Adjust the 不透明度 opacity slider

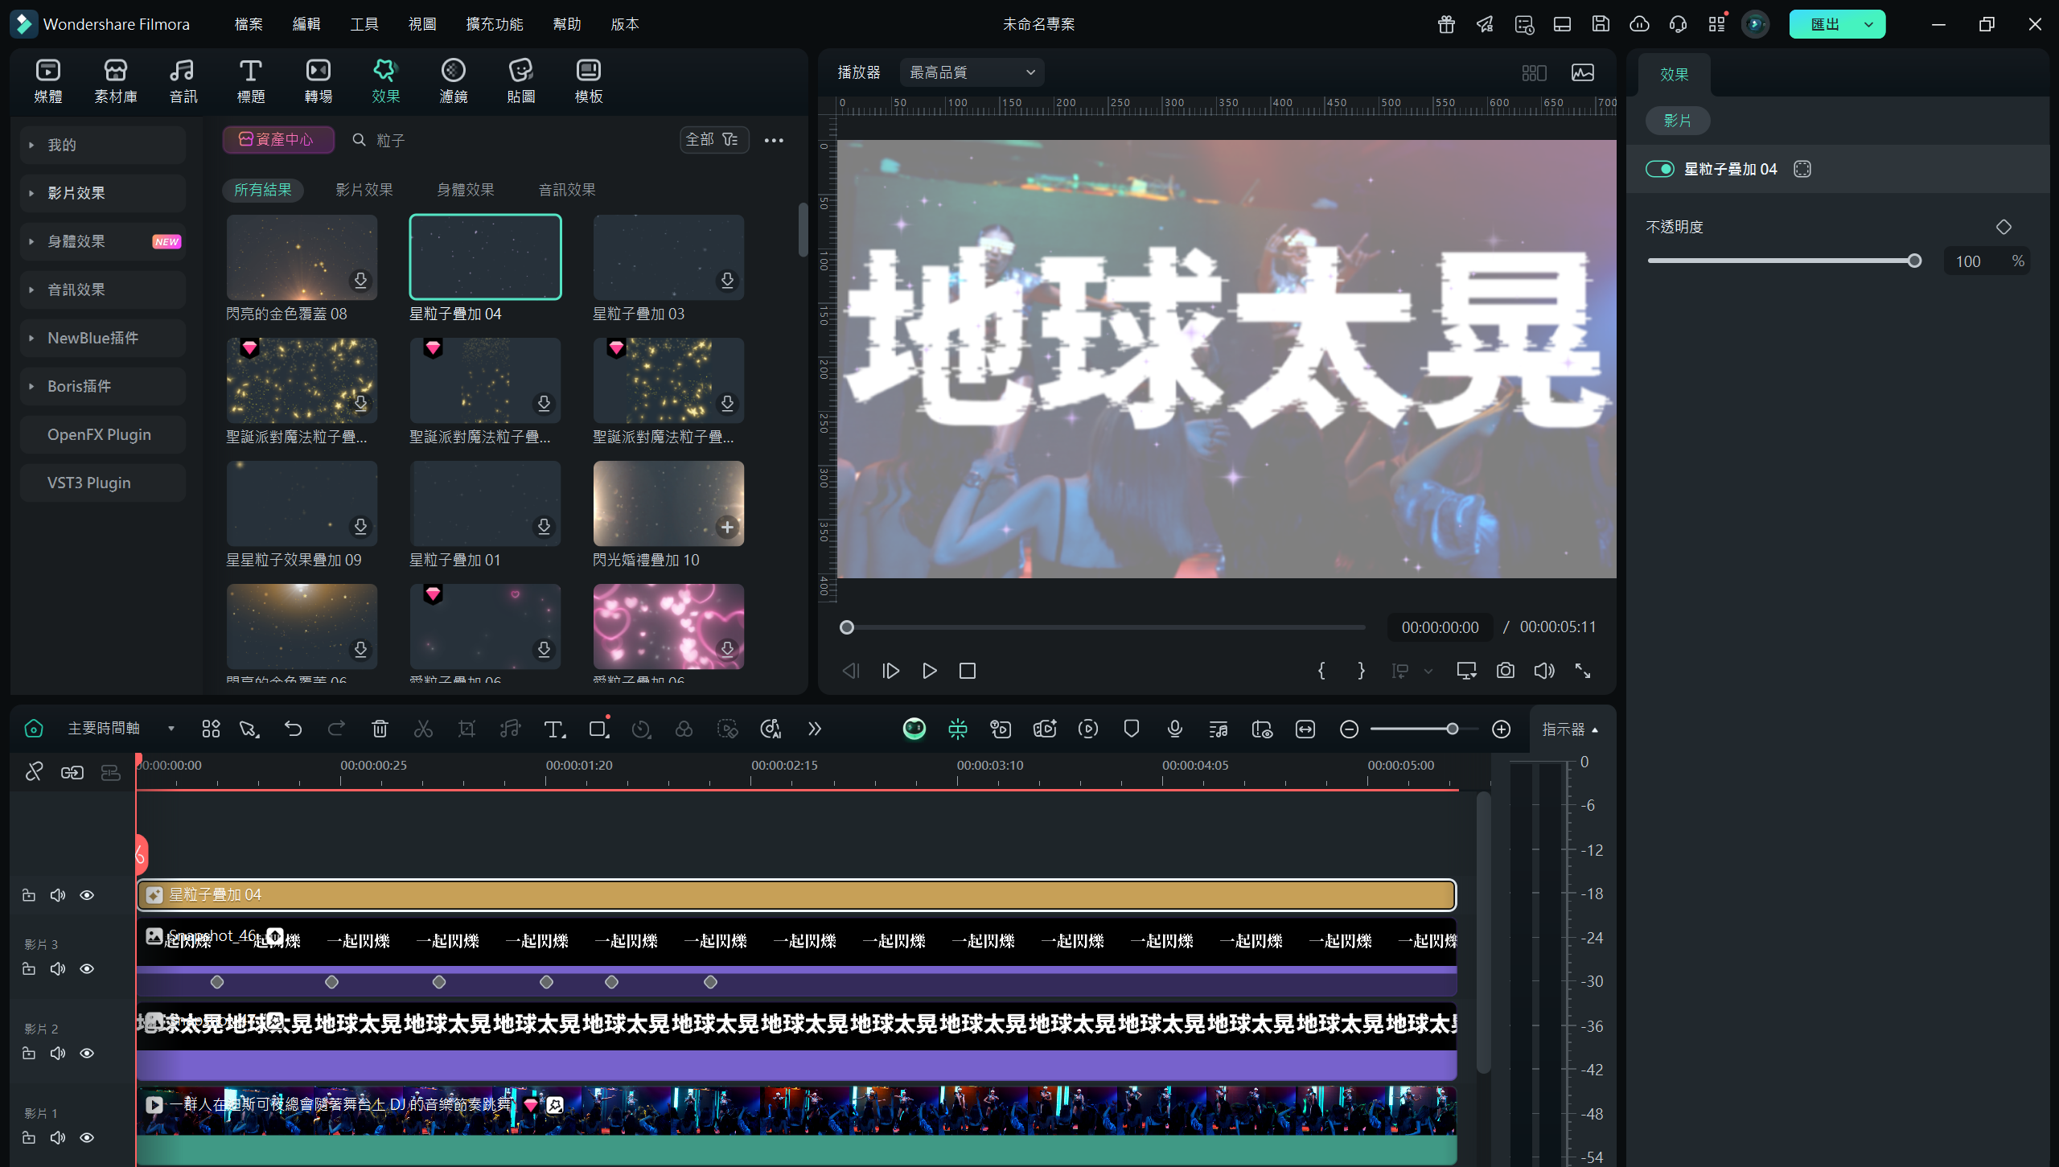tap(1913, 261)
